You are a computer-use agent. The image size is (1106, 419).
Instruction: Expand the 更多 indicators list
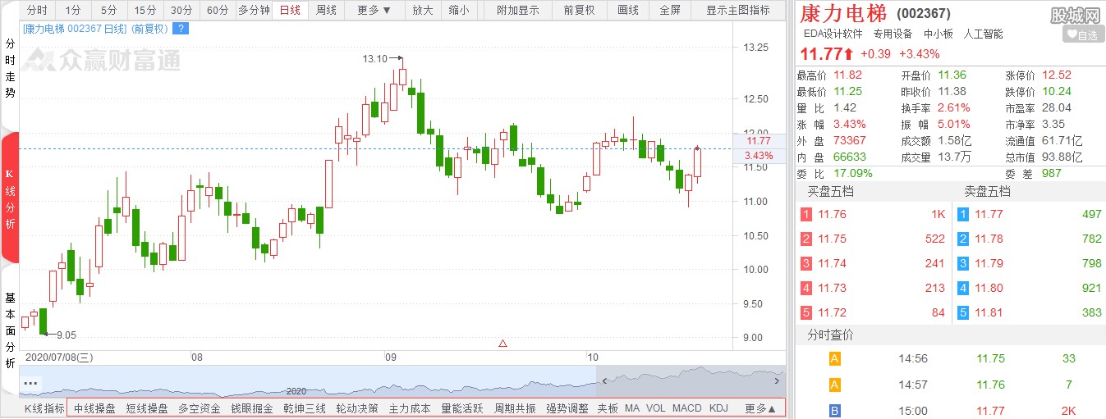pyautogui.click(x=760, y=408)
